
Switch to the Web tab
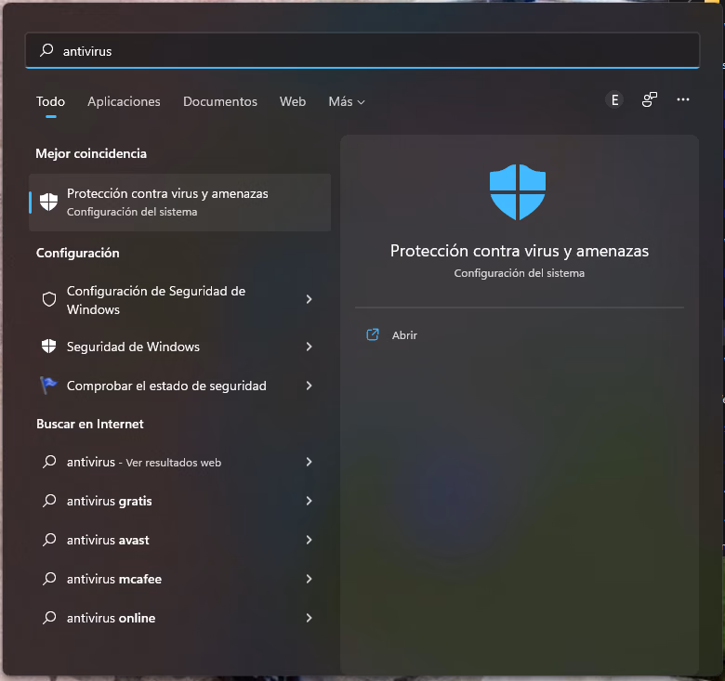click(x=293, y=101)
